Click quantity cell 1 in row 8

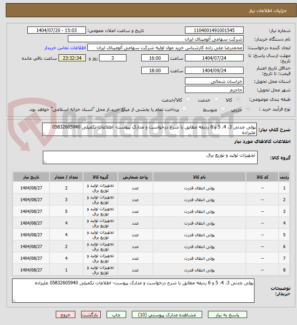66,270
